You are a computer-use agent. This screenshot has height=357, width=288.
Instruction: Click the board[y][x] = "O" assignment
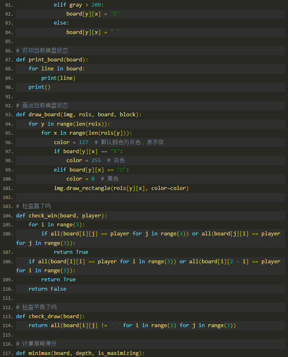[93, 14]
